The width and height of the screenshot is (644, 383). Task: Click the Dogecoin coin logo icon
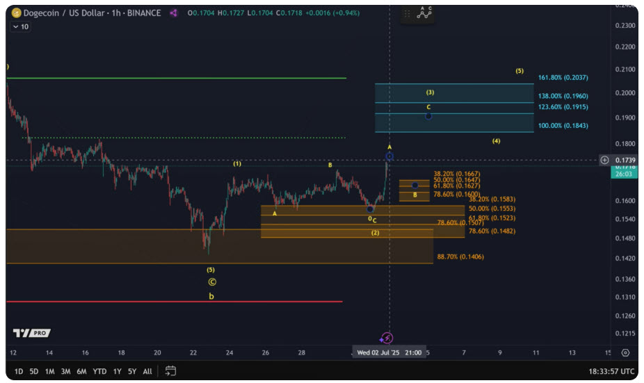click(17, 13)
